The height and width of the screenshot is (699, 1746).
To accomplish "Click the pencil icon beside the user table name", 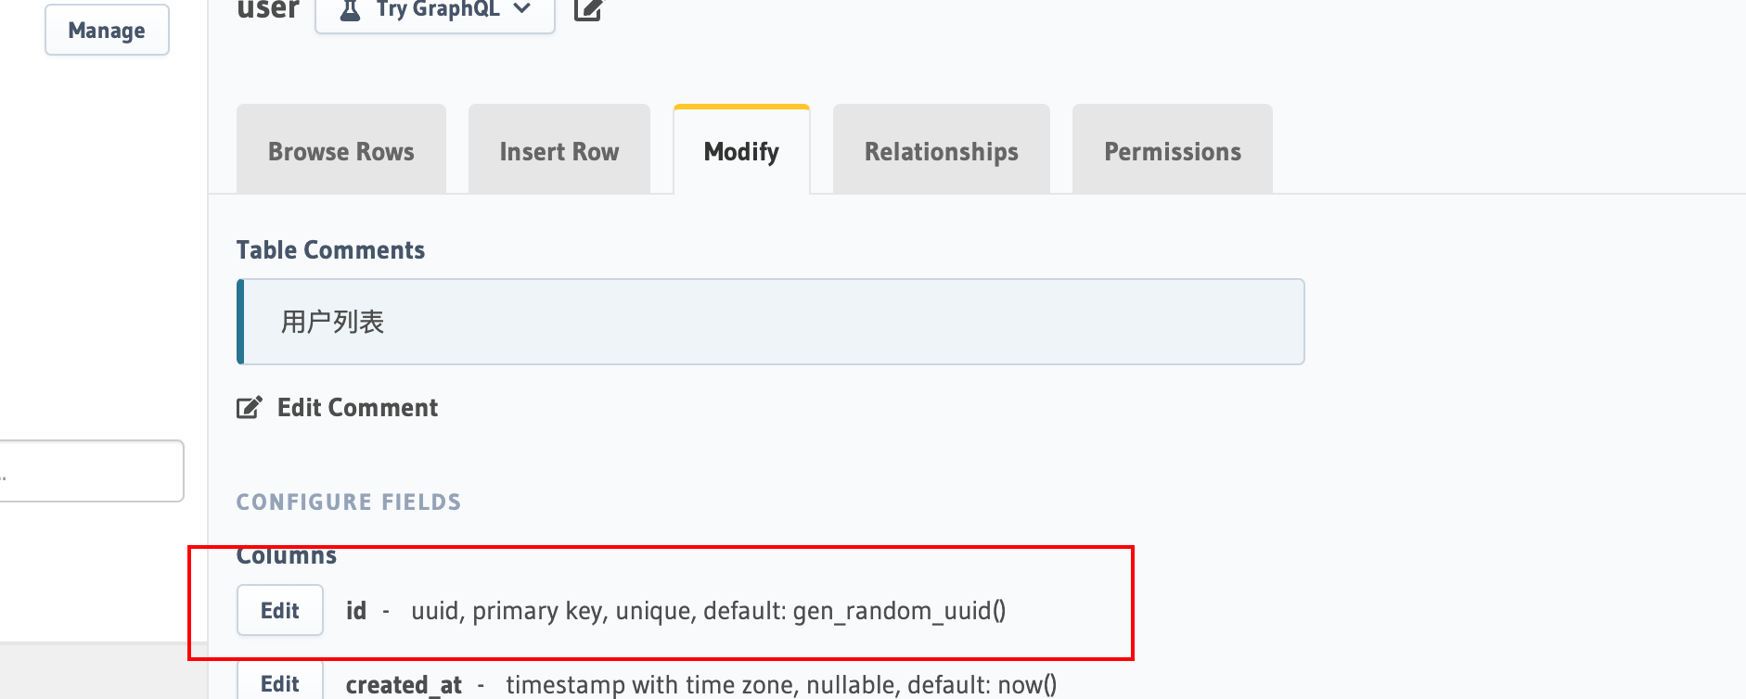I will pos(588,9).
